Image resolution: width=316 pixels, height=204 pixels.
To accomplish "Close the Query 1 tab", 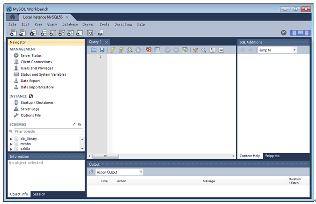I will 106,42.
